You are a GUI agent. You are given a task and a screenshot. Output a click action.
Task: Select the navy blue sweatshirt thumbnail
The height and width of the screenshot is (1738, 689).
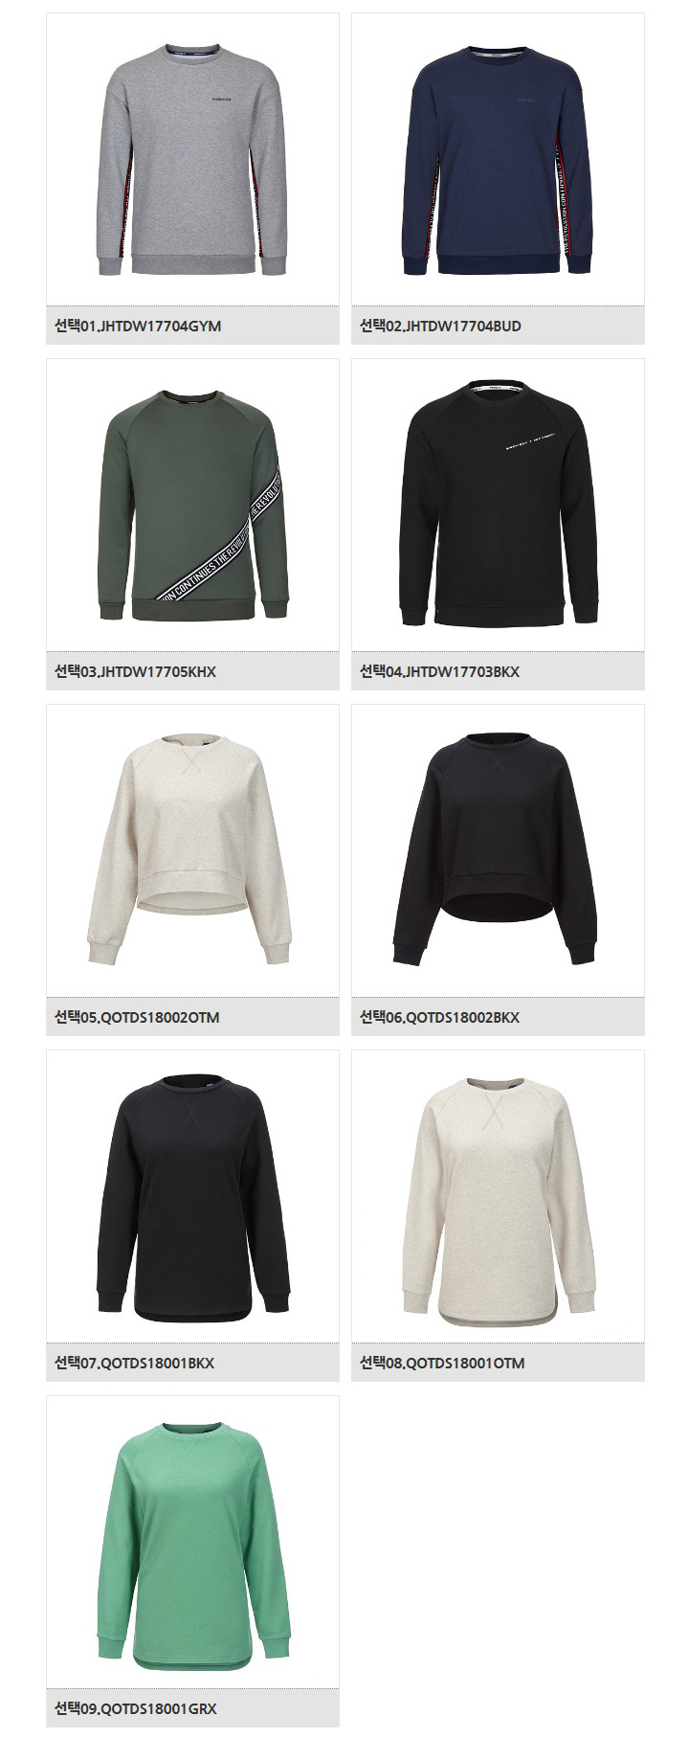pyautogui.click(x=498, y=159)
